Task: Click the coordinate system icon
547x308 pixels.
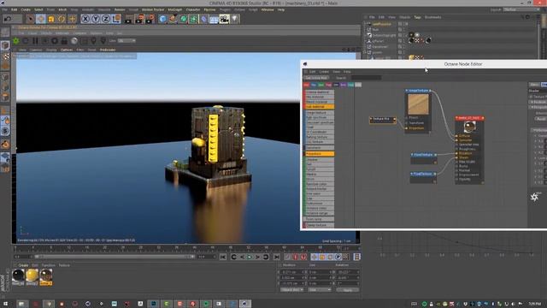Action: click(x=116, y=19)
